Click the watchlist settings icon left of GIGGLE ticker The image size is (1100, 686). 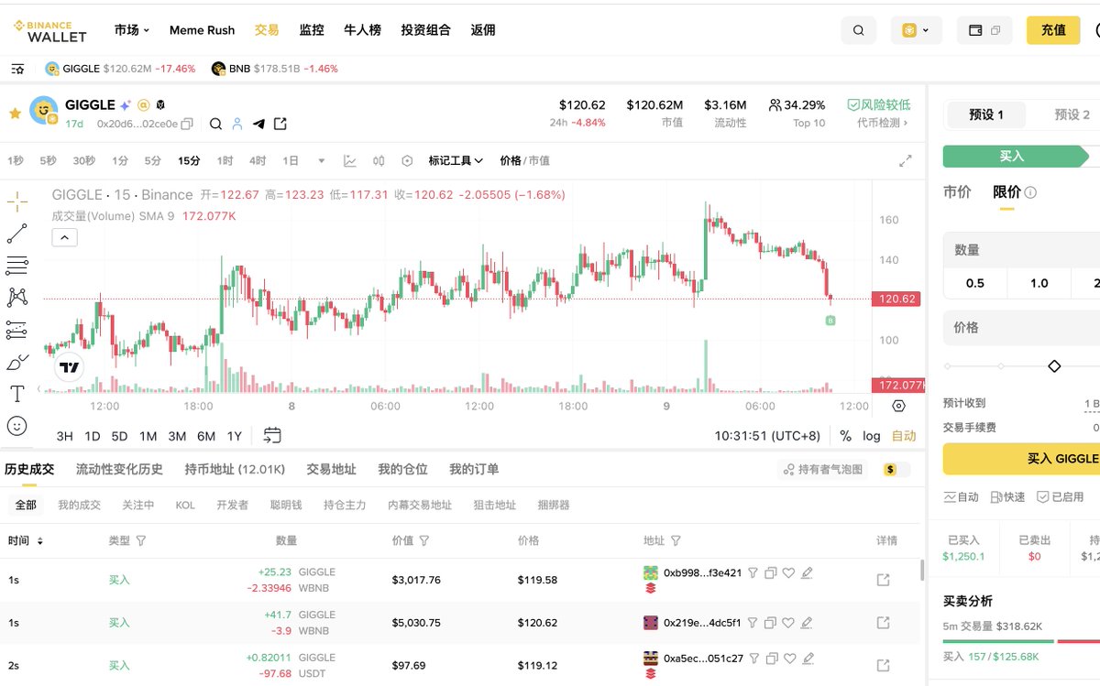coord(17,69)
